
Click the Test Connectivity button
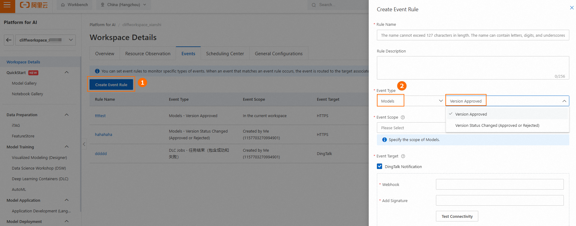pos(457,216)
